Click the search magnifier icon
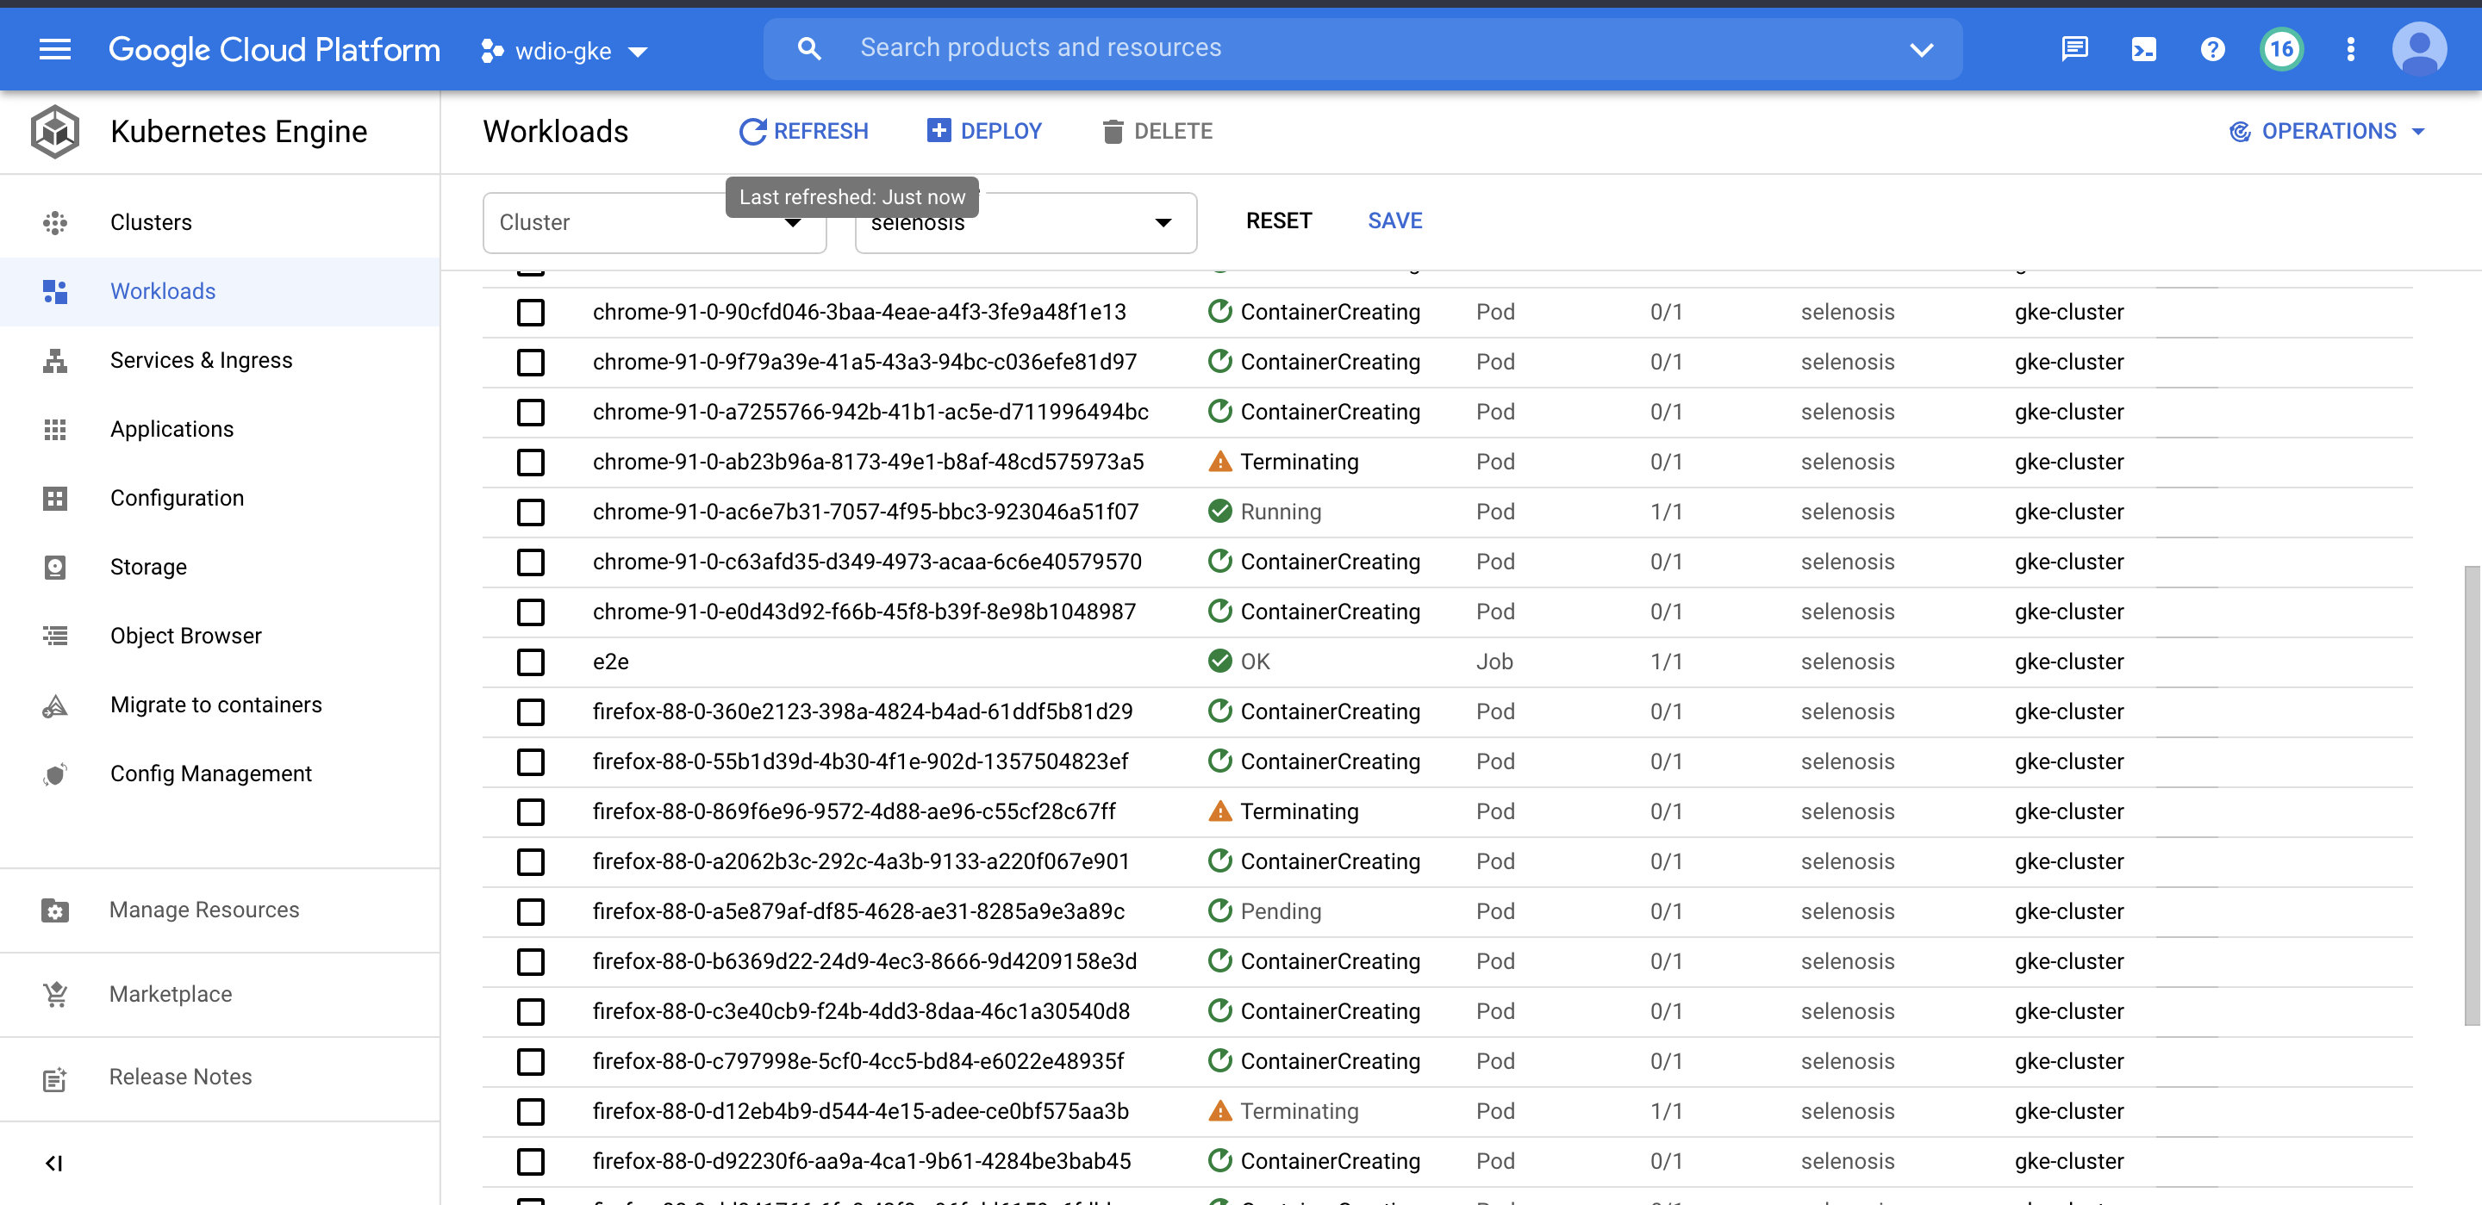 (x=809, y=49)
